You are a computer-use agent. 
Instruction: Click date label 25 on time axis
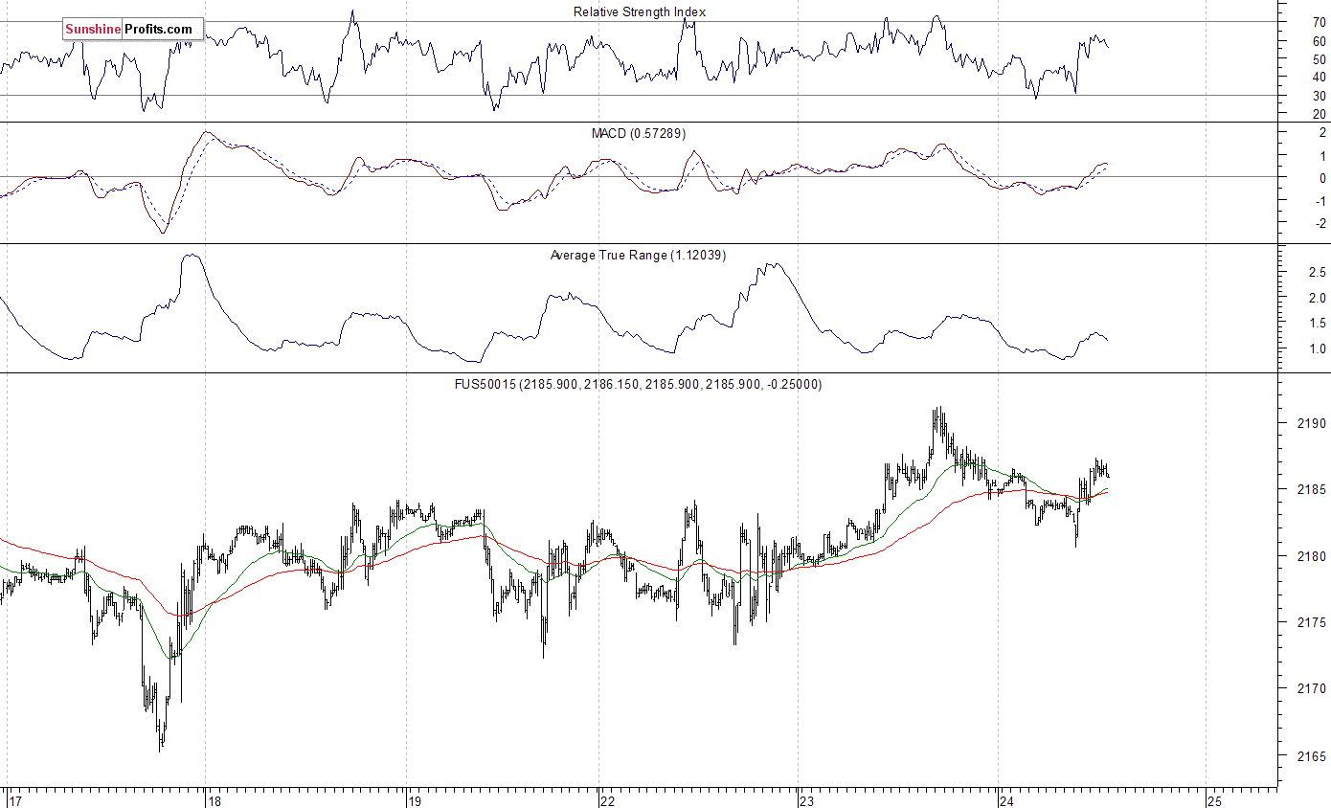pyautogui.click(x=1214, y=800)
